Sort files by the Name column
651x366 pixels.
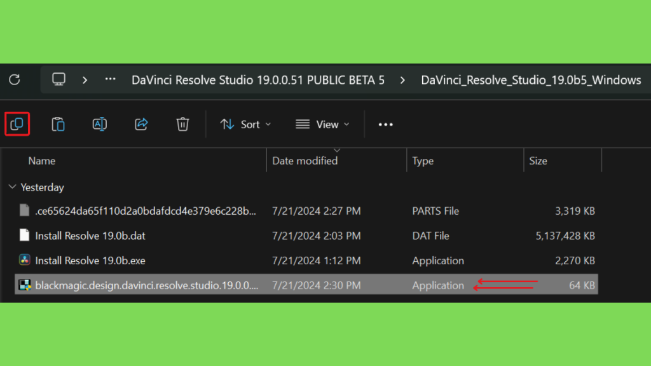point(42,161)
